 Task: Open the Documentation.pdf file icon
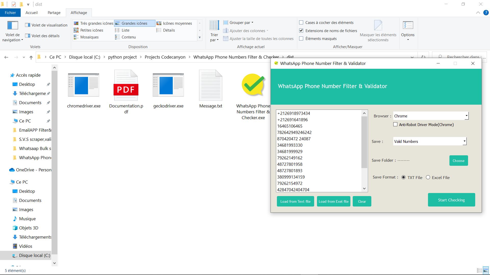point(126,85)
